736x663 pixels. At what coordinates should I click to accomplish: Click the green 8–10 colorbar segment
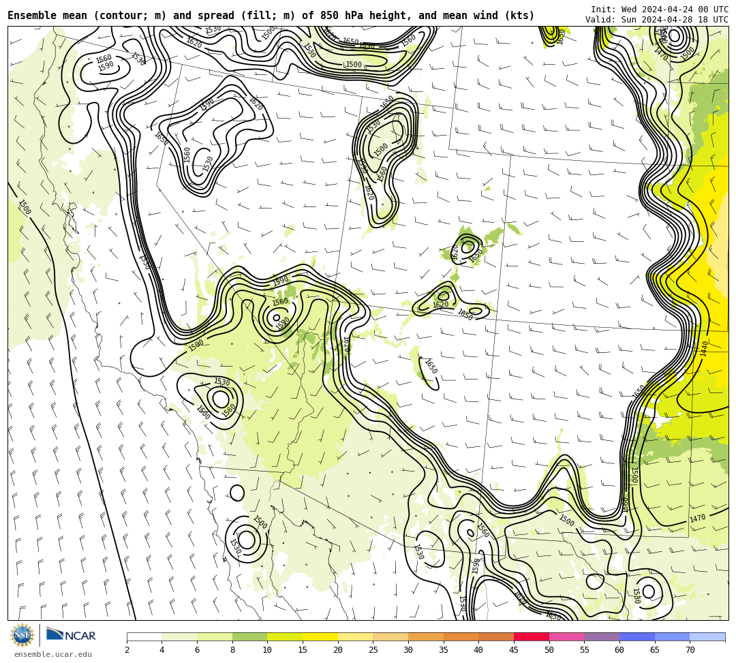click(x=249, y=636)
